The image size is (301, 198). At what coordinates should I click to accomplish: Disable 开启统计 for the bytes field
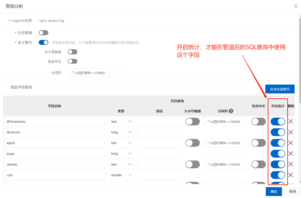[x=278, y=154]
